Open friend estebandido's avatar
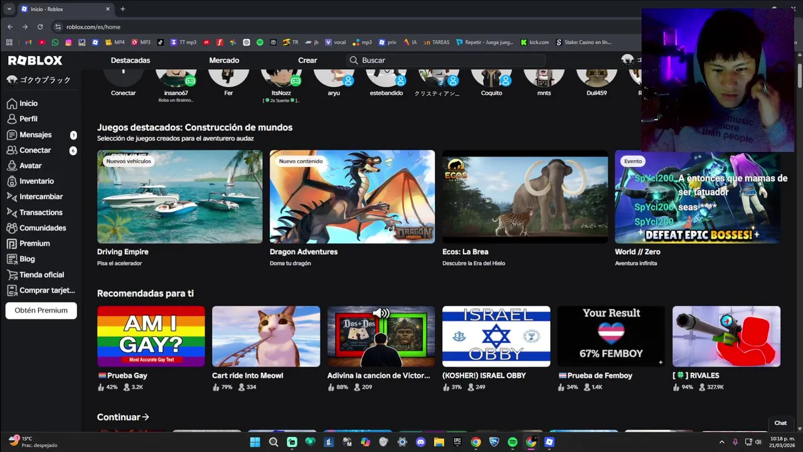The image size is (803, 452). point(386,78)
